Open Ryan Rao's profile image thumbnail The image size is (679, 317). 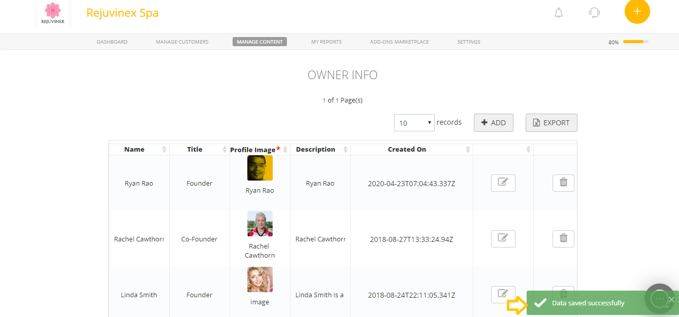[260, 168]
